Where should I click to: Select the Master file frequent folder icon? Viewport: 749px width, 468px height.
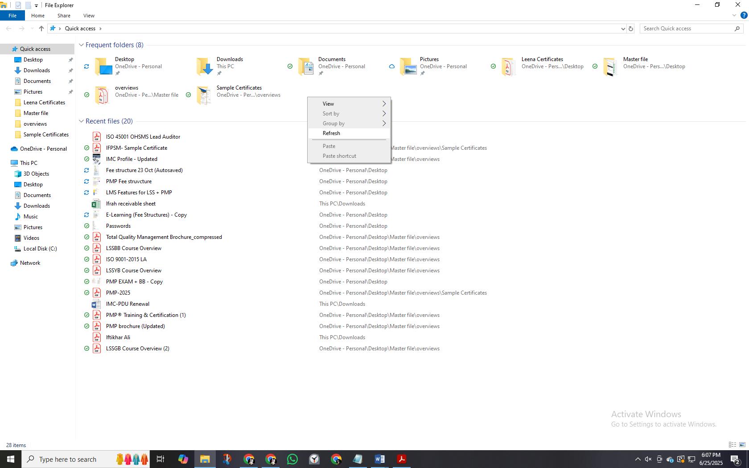point(610,67)
